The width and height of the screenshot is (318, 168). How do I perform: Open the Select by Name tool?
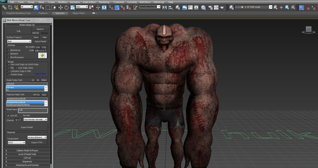coord(42,8)
